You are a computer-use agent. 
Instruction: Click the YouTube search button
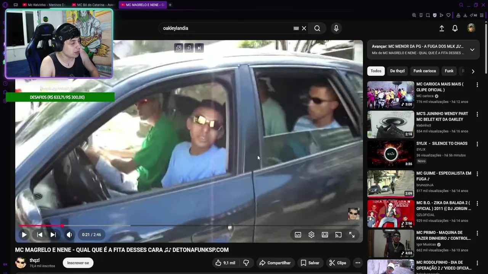tap(317, 28)
